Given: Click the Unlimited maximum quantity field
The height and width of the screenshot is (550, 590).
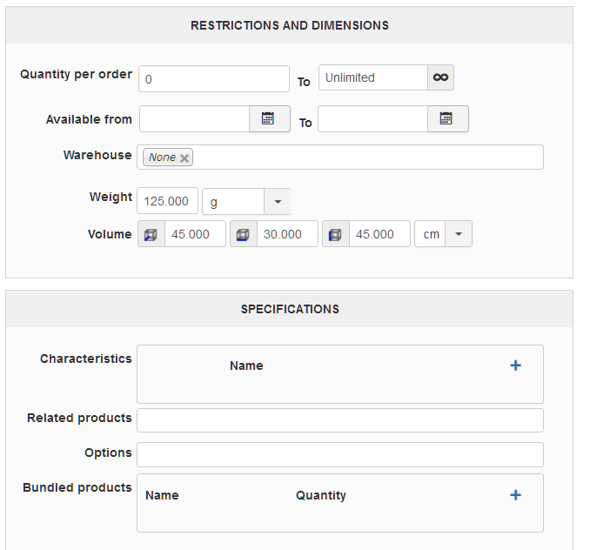Looking at the screenshot, I should (x=372, y=77).
